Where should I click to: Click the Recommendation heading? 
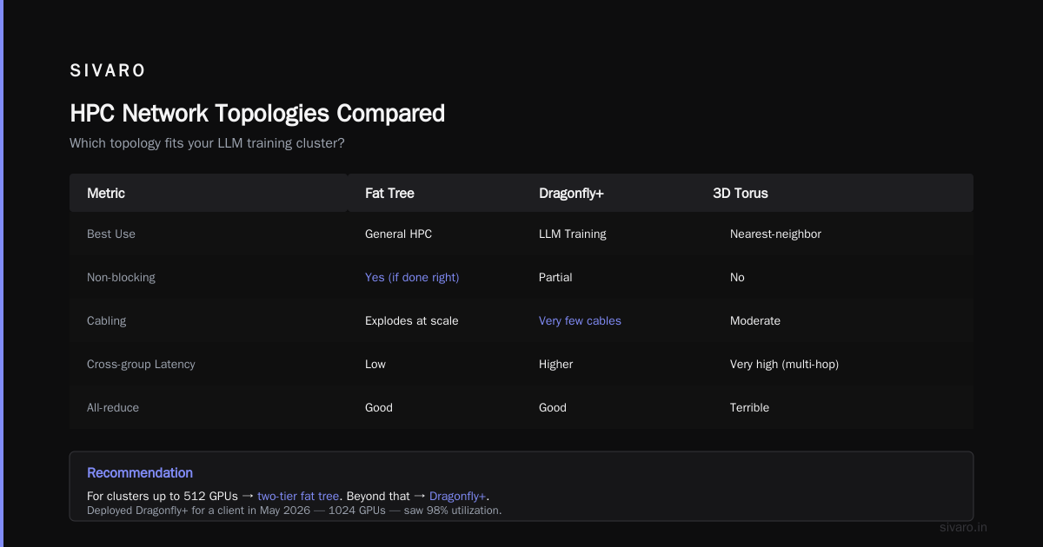click(140, 472)
